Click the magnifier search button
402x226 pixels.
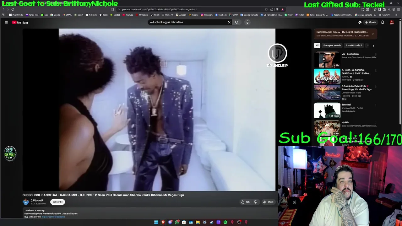(x=237, y=22)
